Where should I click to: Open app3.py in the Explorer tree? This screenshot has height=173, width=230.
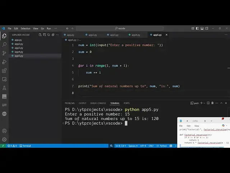(35, 48)
